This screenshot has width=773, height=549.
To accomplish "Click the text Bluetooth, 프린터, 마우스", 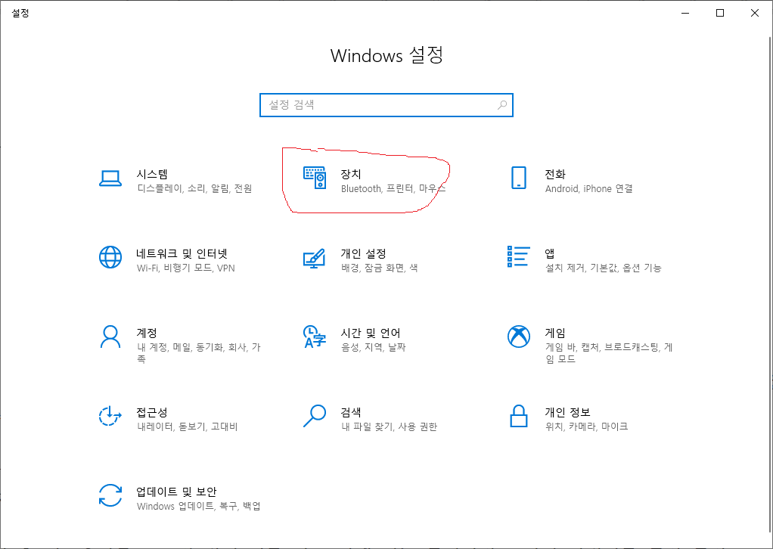I will click(393, 189).
